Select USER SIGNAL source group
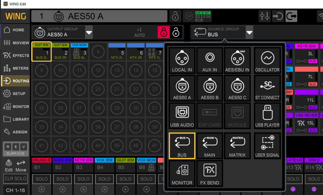The width and height of the screenshot is (323, 195). tap(267, 146)
